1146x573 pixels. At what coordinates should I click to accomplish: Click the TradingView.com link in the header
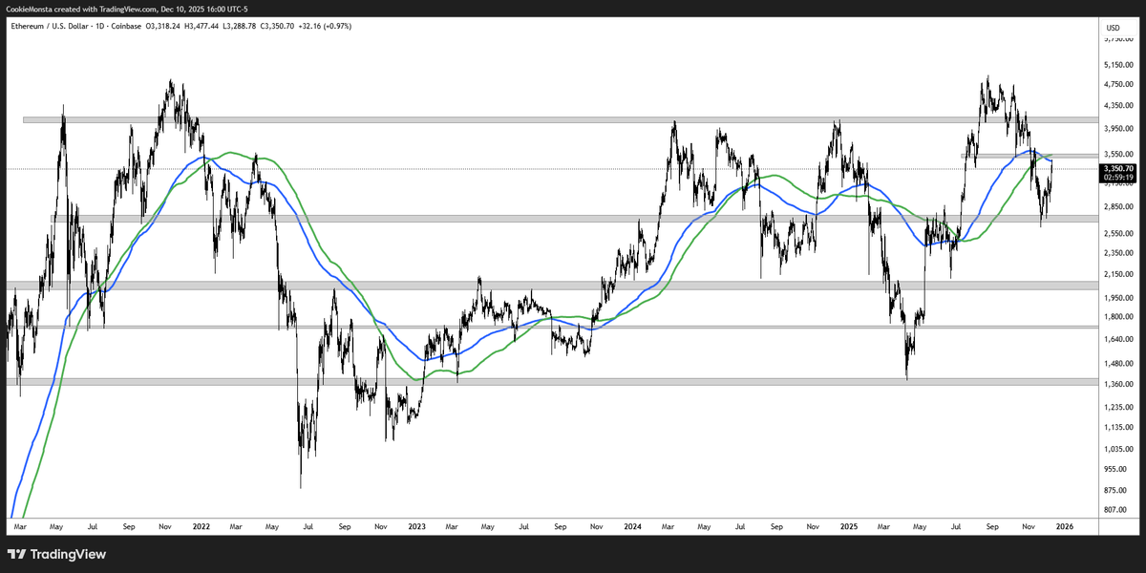pos(127,10)
